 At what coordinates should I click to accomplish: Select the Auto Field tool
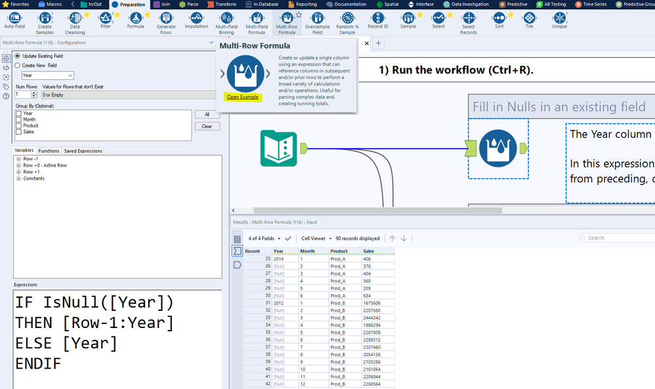click(14, 21)
